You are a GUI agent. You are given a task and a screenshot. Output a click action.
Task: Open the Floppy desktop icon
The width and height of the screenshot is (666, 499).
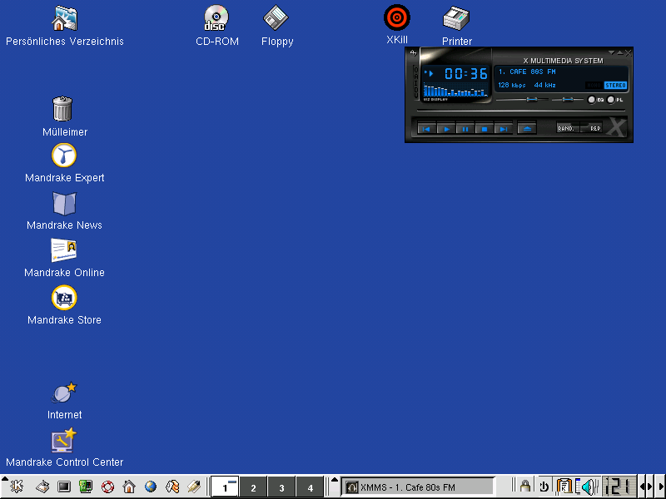point(277,26)
